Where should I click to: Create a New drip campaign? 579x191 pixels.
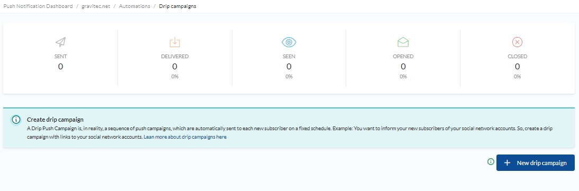[x=536, y=162]
